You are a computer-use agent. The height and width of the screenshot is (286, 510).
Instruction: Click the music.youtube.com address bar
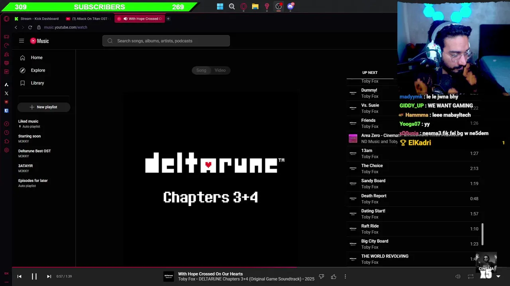(x=65, y=27)
